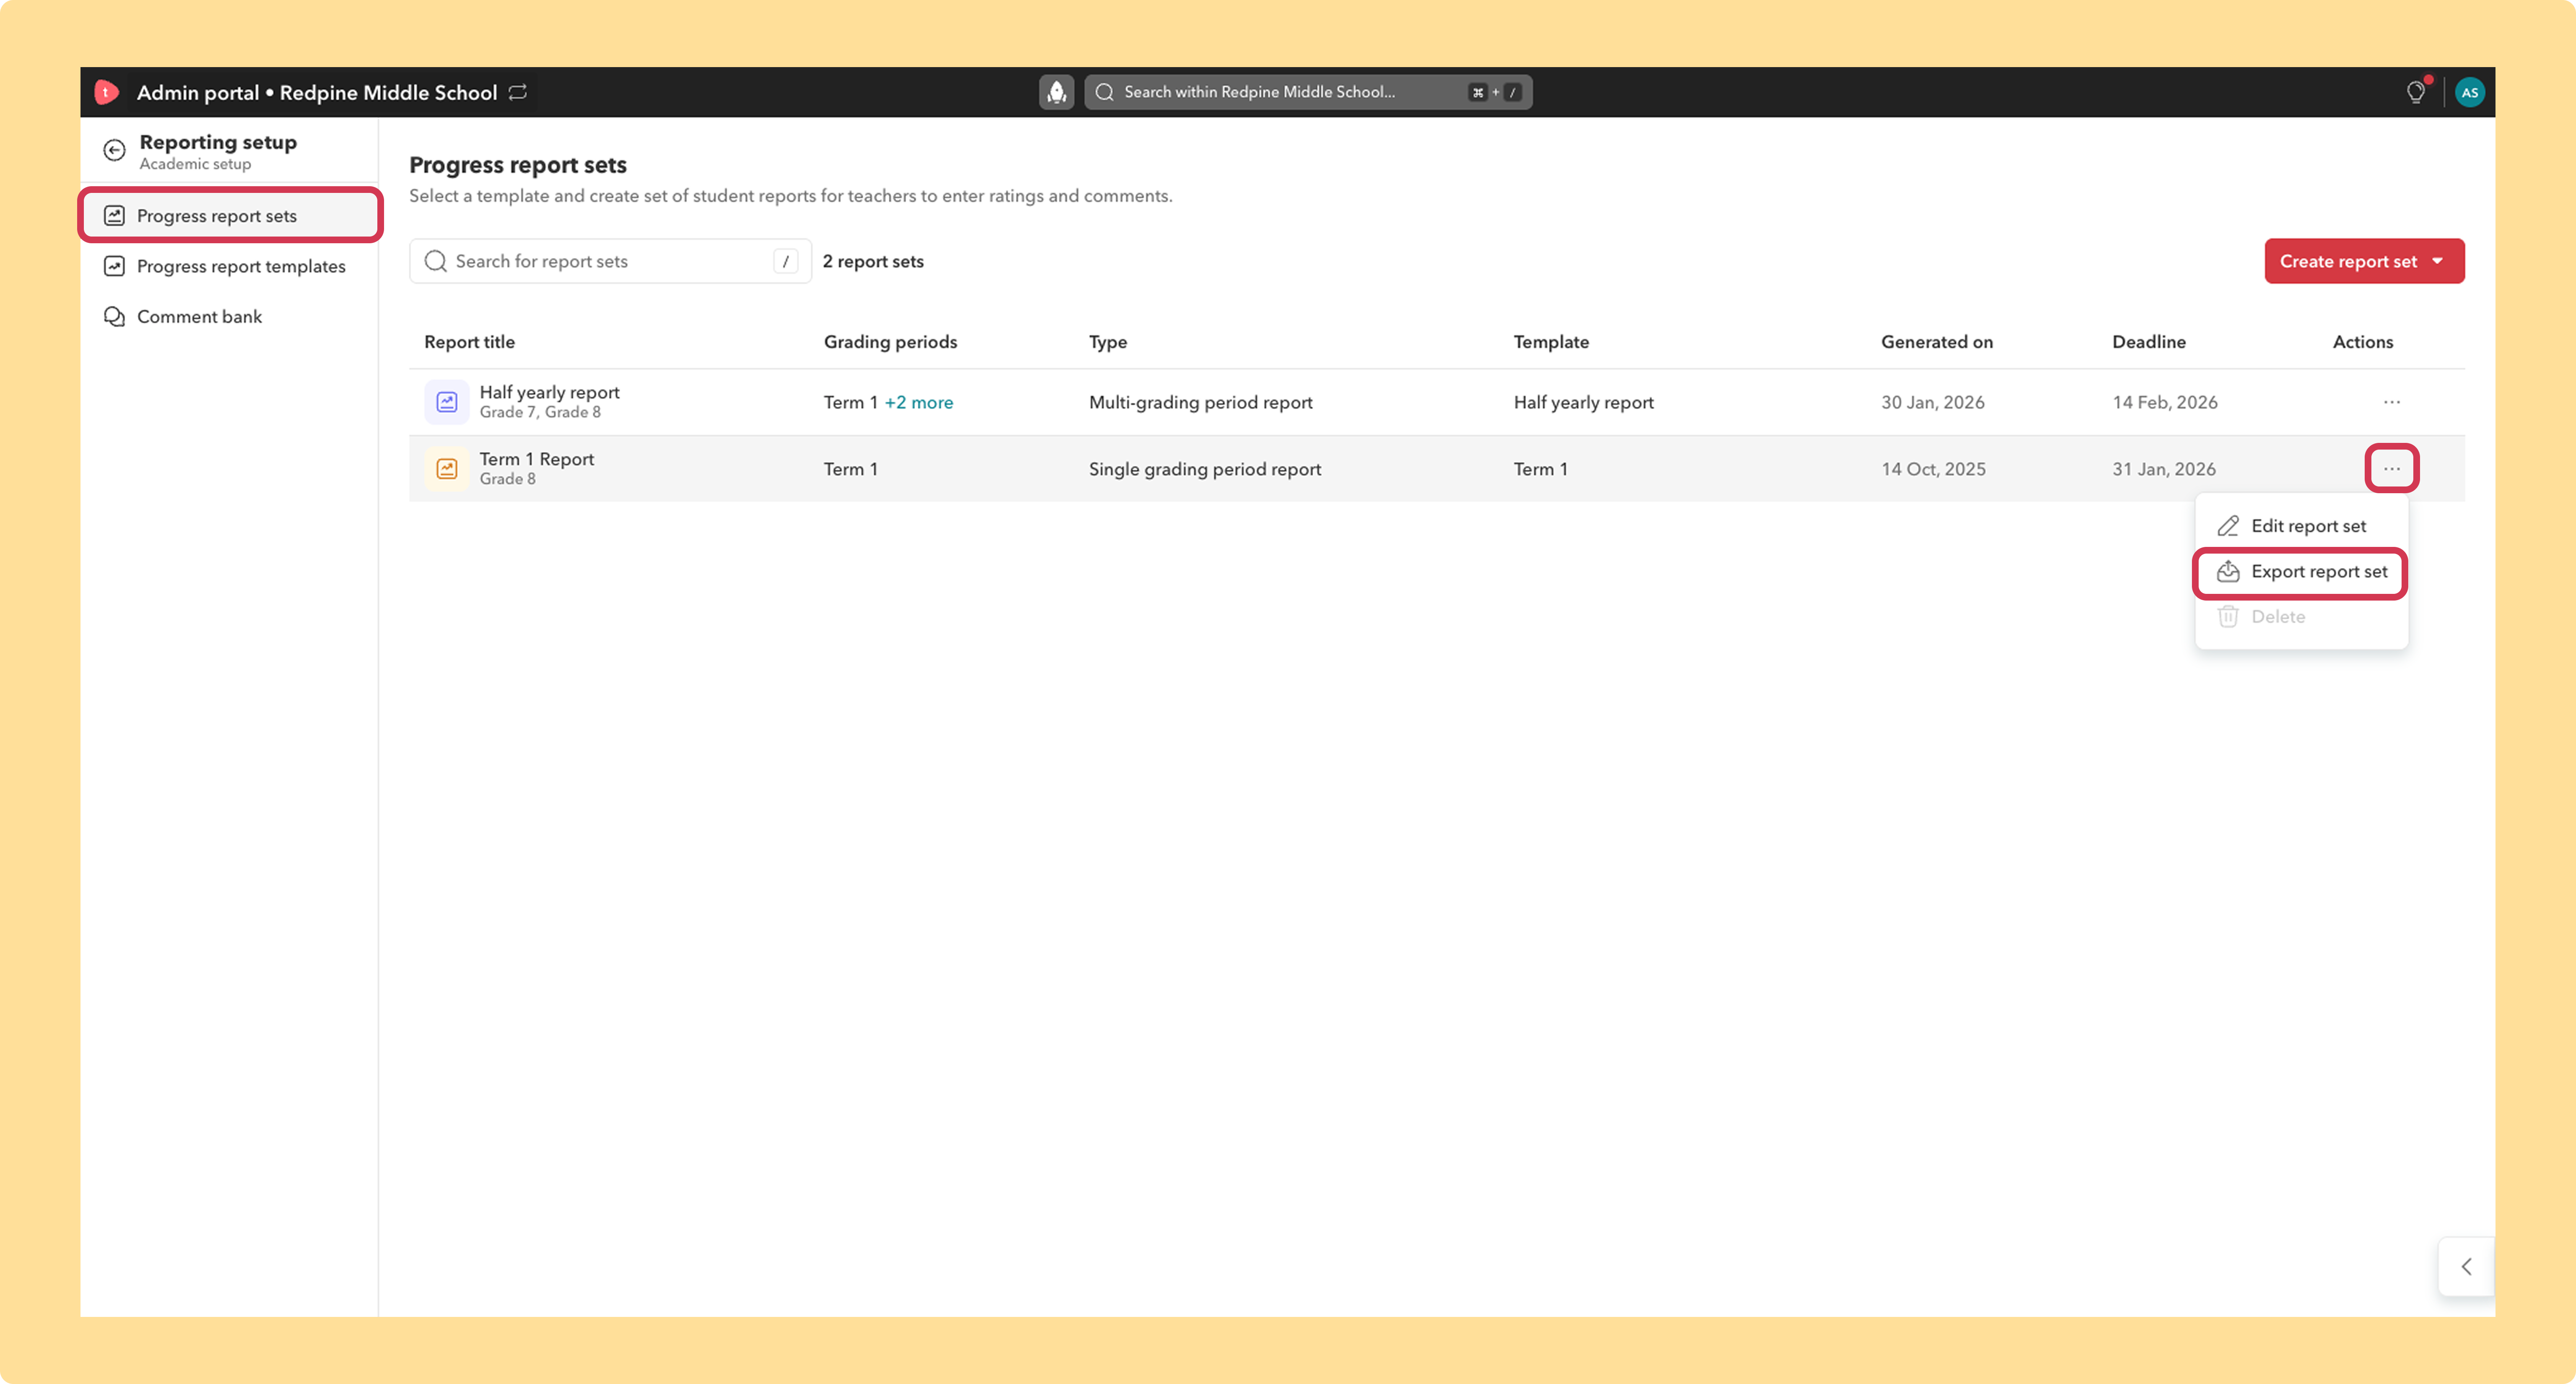Click the Report title column header

[469, 342]
